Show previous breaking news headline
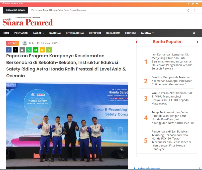 click(188, 10)
